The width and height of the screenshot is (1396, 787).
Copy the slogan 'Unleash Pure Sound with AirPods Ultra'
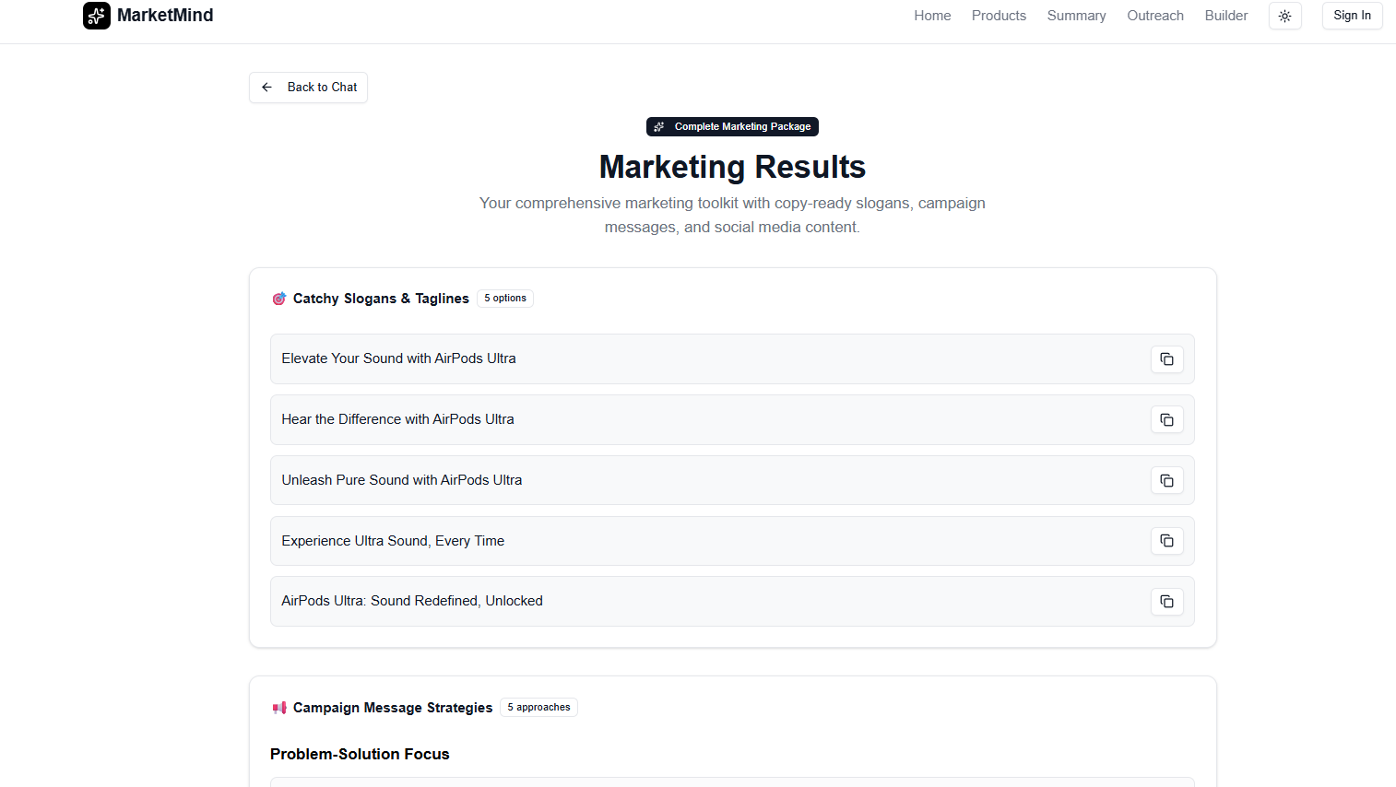(x=1166, y=480)
